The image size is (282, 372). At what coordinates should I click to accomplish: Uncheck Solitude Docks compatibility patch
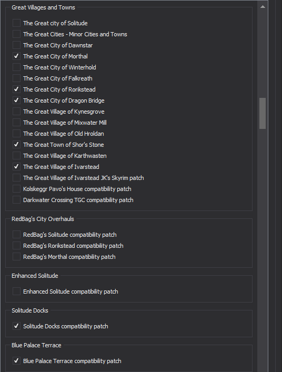[16, 326]
